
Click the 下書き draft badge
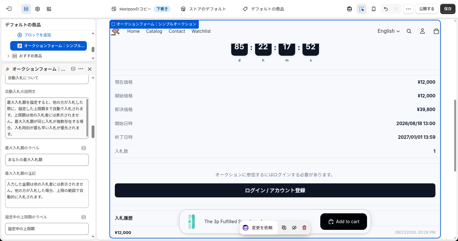[162, 9]
